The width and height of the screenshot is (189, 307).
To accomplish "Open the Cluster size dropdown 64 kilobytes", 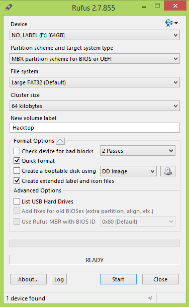I will [x=94, y=106].
